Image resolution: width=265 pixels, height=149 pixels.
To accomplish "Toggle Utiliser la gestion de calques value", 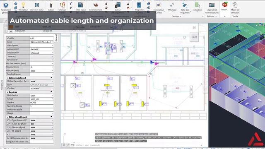I will [x=42, y=81].
